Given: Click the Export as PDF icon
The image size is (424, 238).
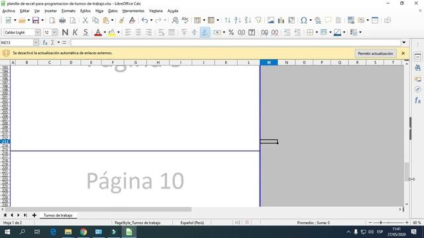Looking at the screenshot, I should pos(52,20).
